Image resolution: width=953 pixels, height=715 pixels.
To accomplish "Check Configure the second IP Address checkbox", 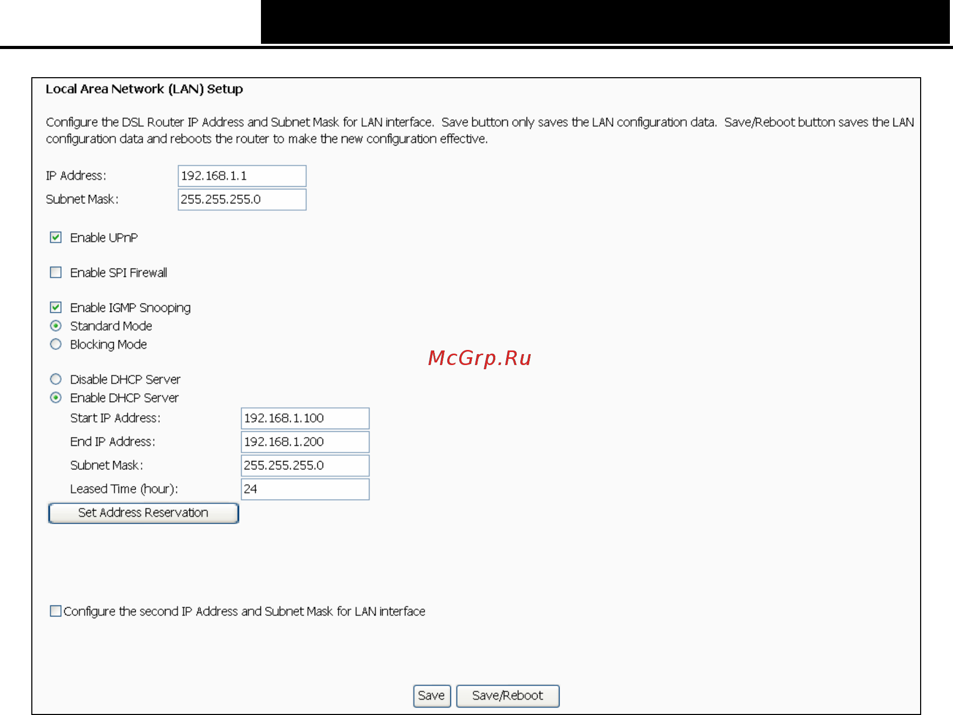I will coord(56,611).
